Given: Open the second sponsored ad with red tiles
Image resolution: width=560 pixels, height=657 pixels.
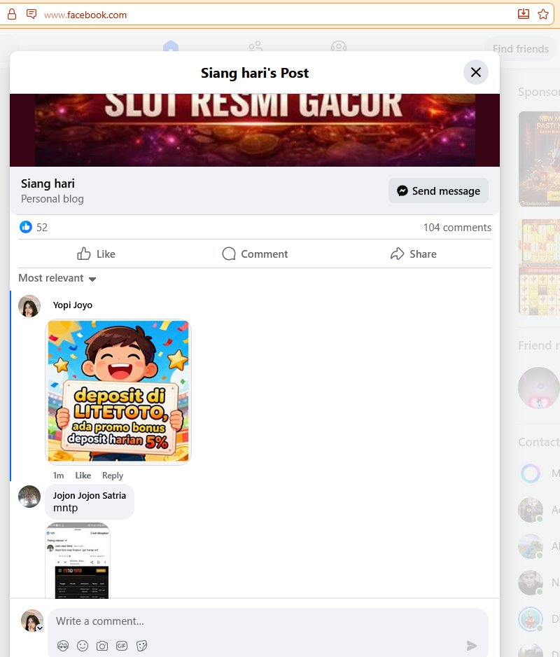Looking at the screenshot, I should [x=539, y=267].
